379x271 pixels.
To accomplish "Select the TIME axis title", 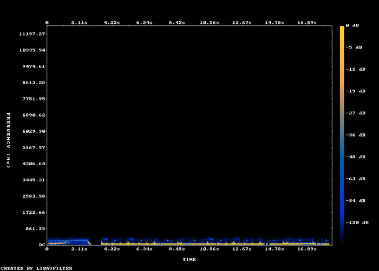I will [x=190, y=260].
